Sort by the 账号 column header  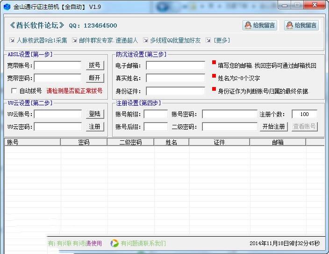33,142
